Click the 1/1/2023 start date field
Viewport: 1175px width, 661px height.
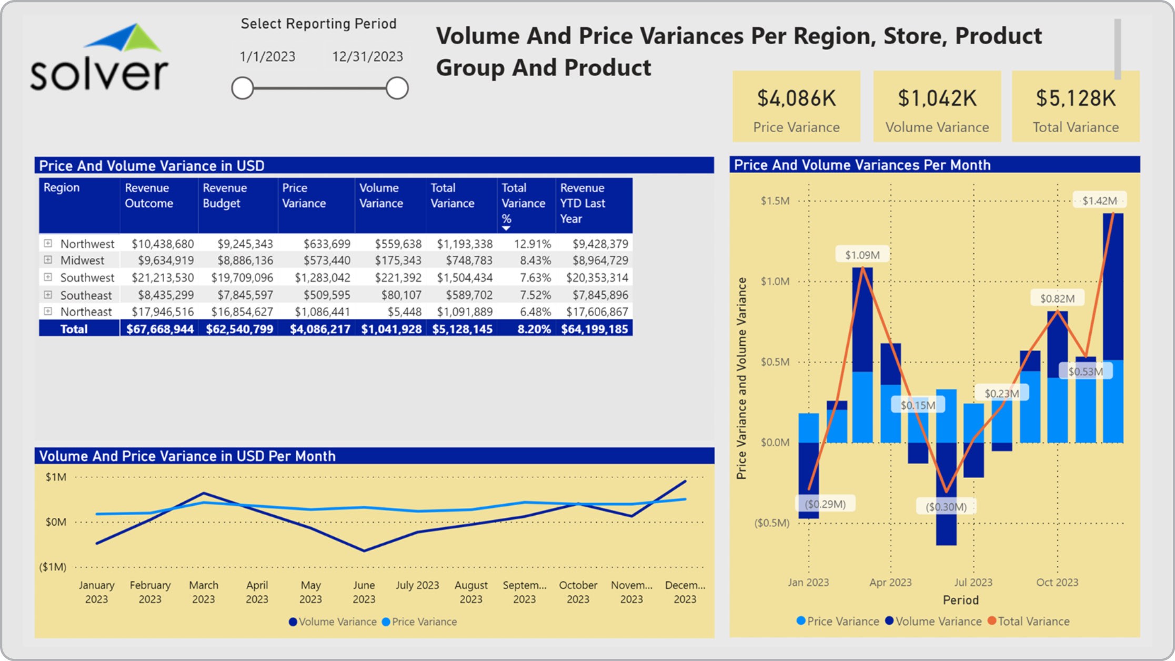pos(267,56)
